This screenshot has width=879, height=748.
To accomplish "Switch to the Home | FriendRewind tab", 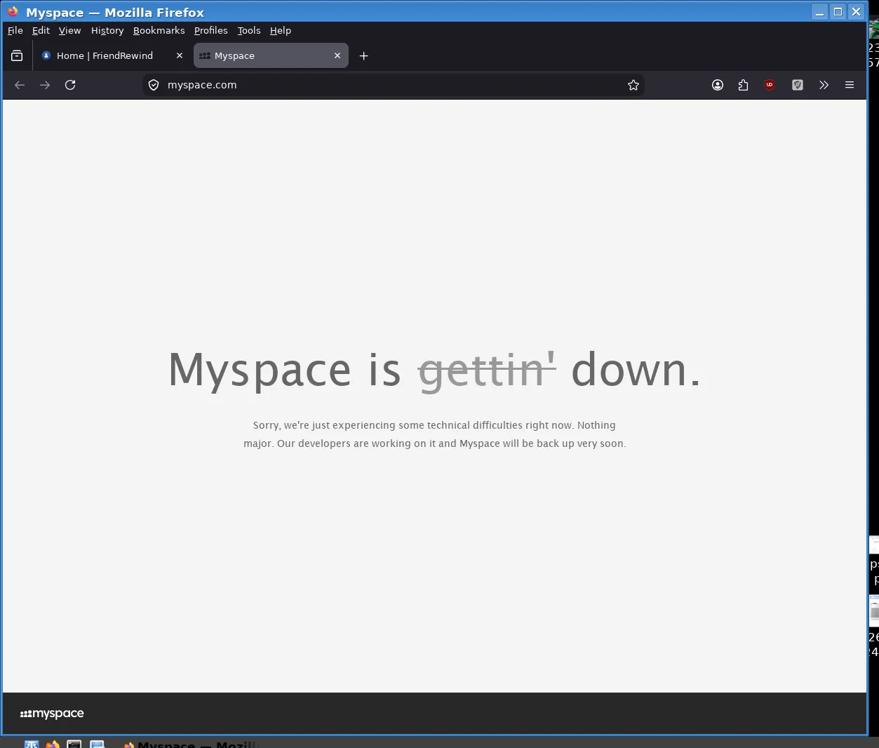I will (112, 55).
